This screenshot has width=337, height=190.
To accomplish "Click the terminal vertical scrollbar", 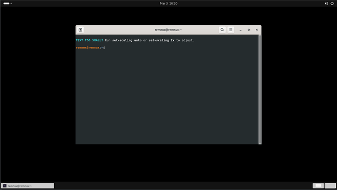I will click(x=260, y=90).
